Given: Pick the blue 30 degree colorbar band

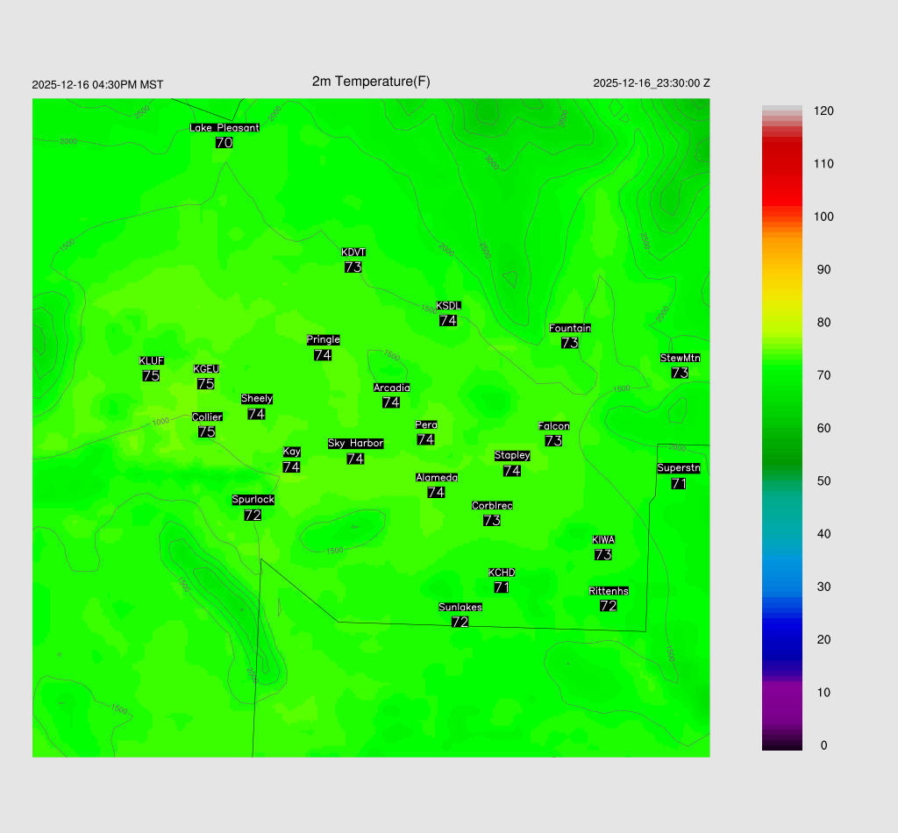Looking at the screenshot, I should (782, 587).
